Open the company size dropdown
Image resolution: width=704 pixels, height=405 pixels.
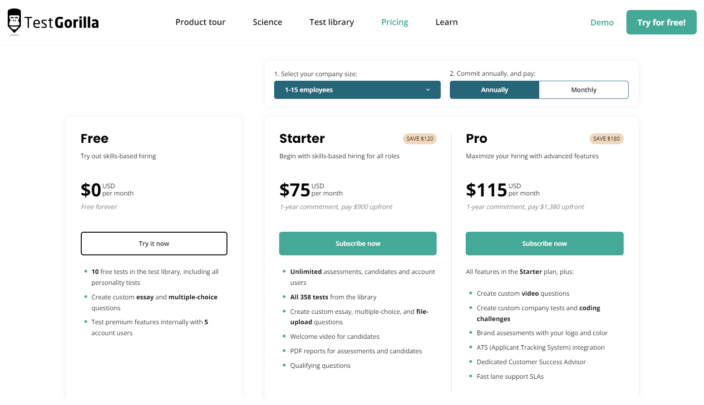click(357, 89)
